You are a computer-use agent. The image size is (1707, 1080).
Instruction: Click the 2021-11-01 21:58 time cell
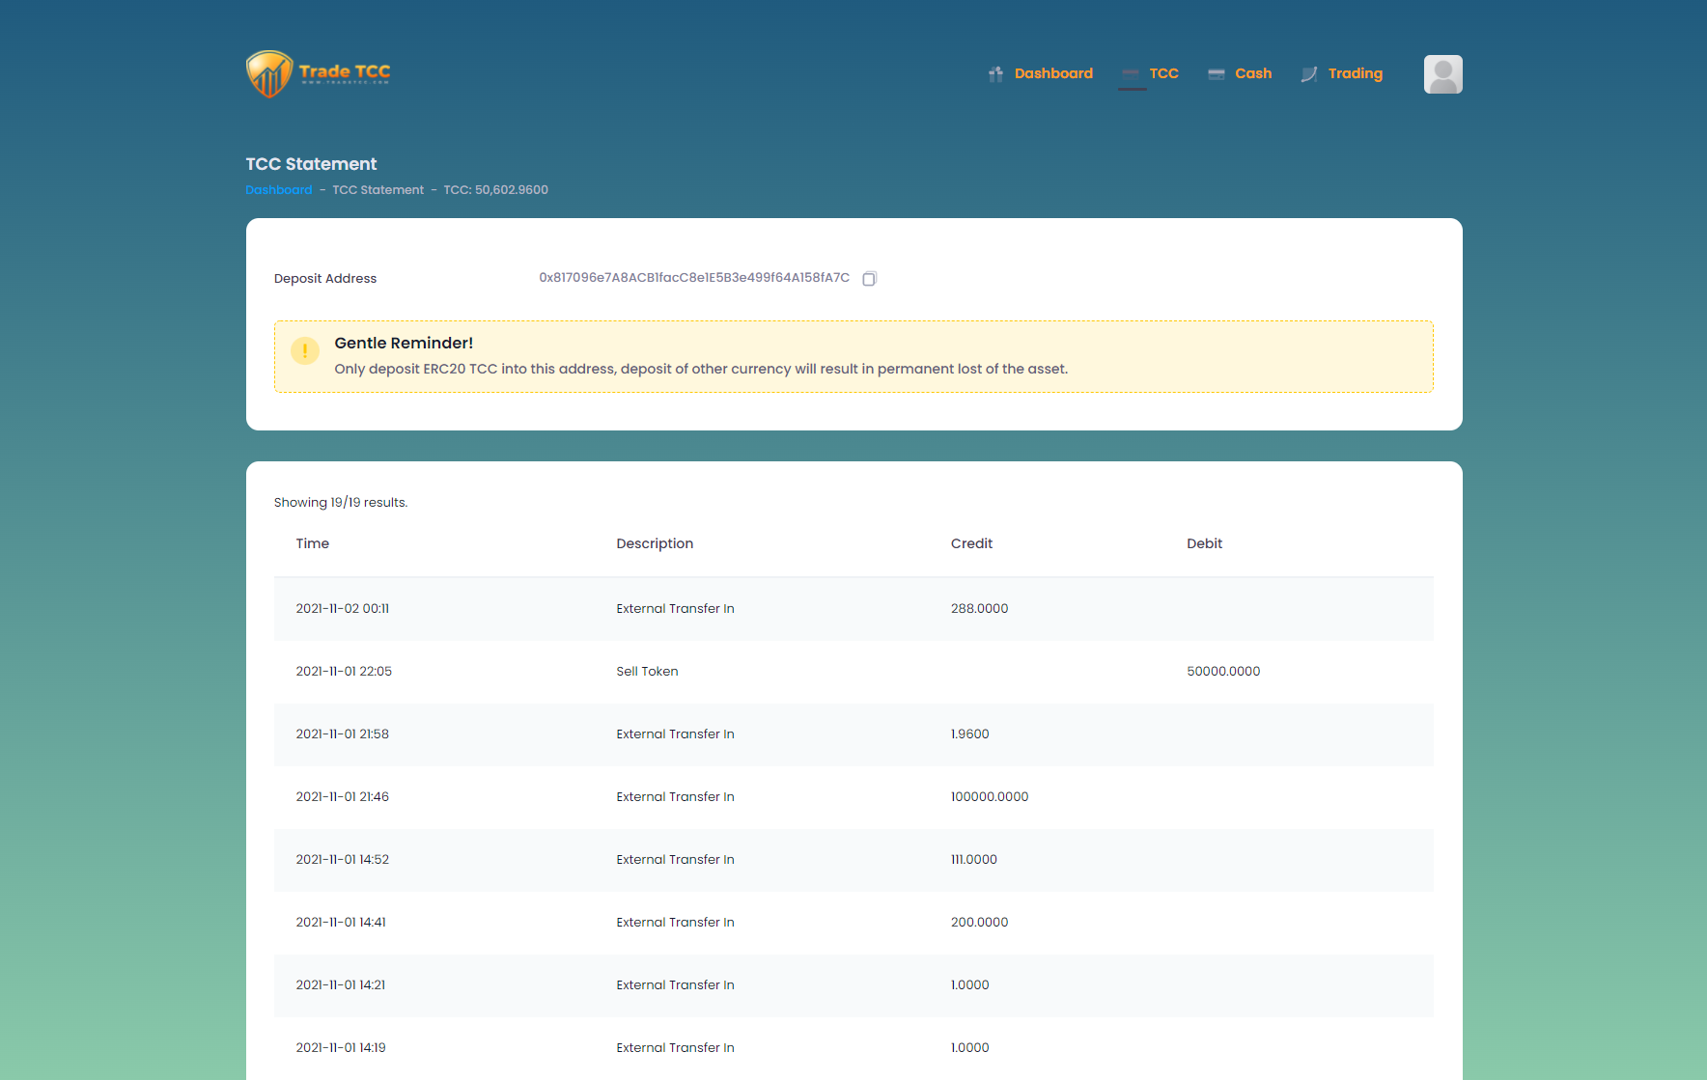click(343, 734)
